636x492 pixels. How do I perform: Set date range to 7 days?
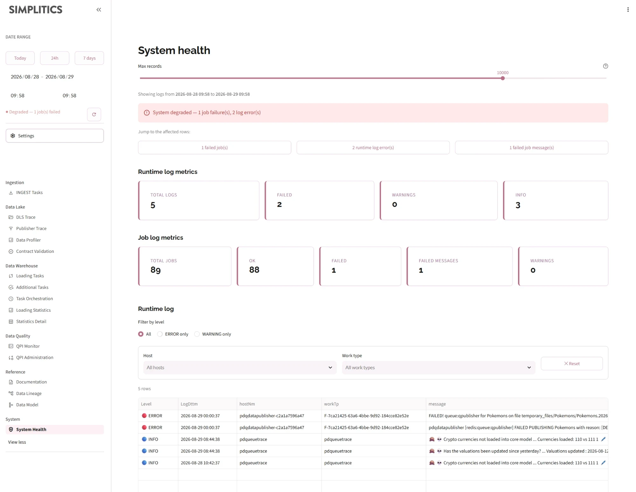(89, 58)
